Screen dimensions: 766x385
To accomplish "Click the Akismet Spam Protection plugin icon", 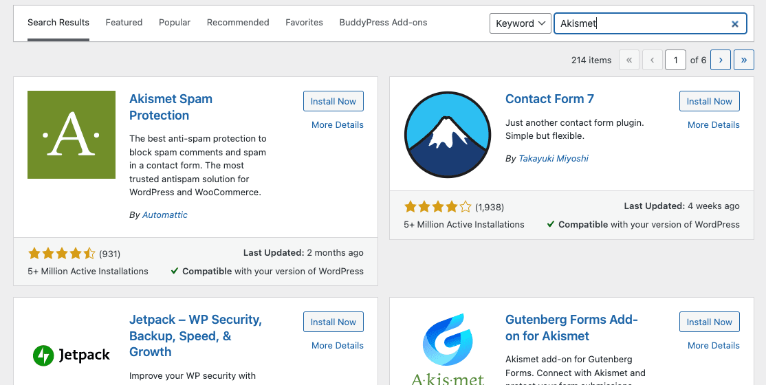I will [x=72, y=134].
